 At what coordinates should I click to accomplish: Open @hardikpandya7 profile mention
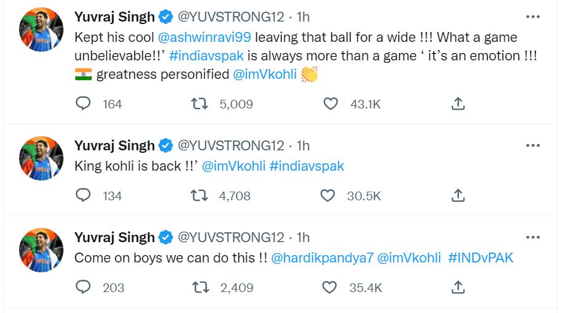point(322,258)
